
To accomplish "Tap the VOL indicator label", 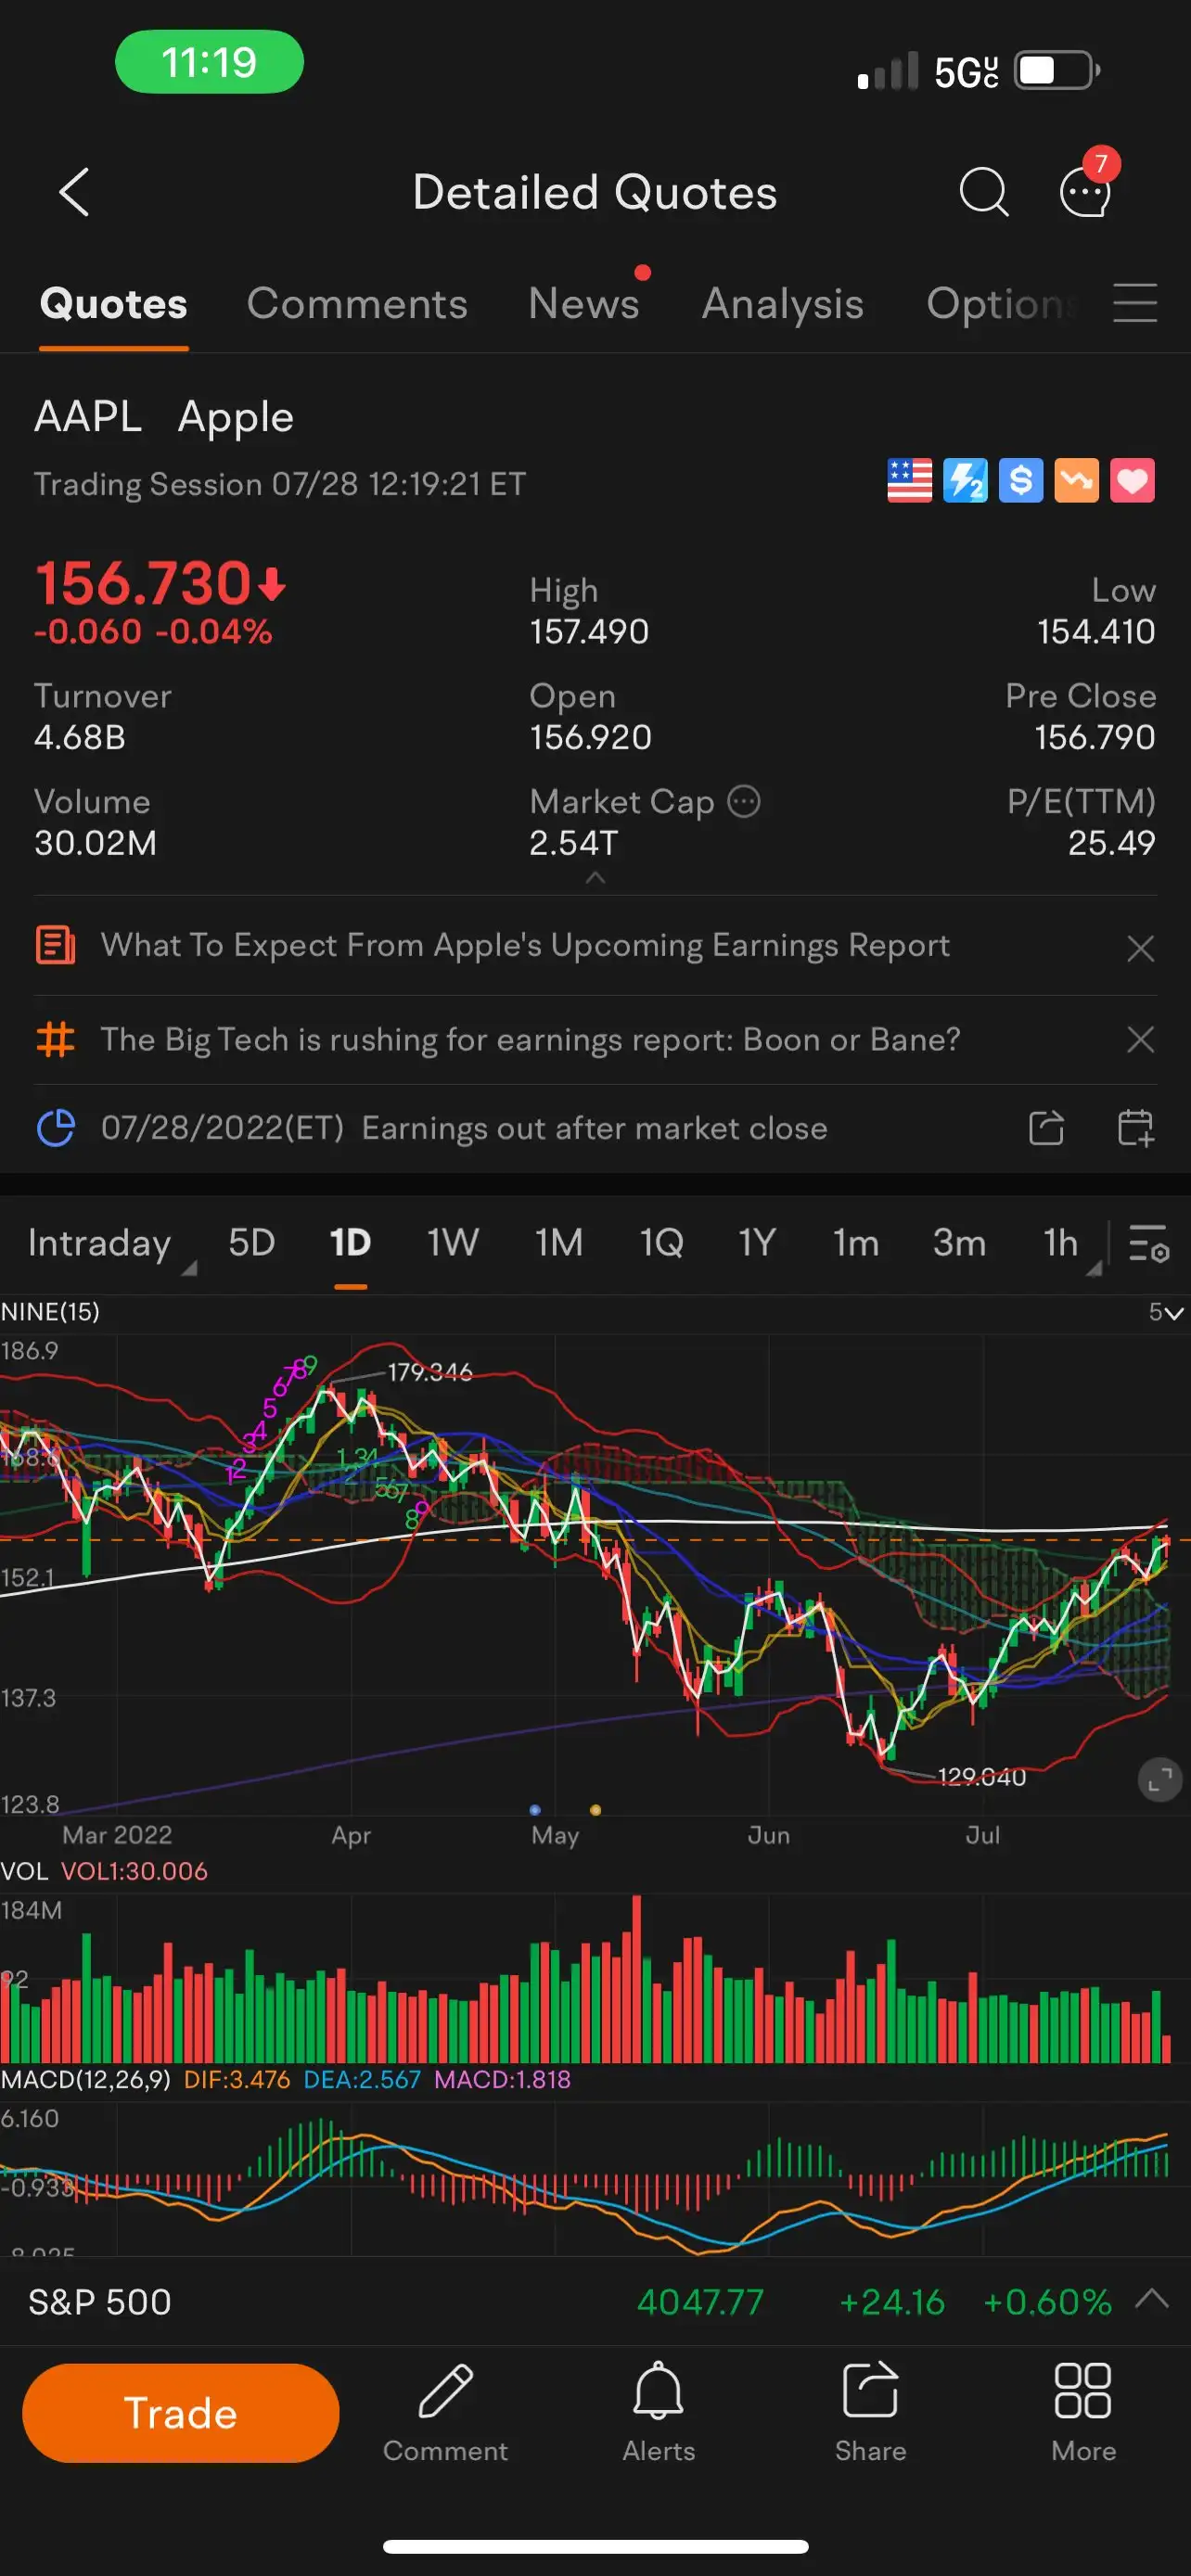I will 24,1871.
